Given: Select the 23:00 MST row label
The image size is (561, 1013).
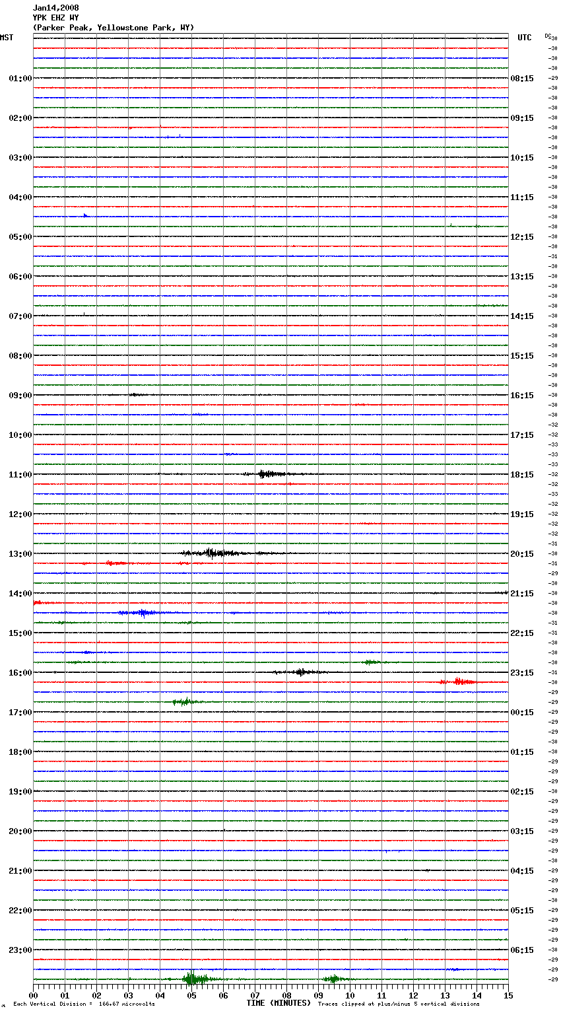Looking at the screenshot, I should click(x=20, y=950).
